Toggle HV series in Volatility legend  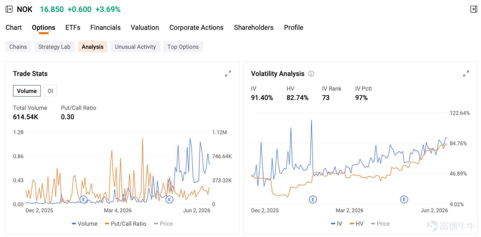357,224
